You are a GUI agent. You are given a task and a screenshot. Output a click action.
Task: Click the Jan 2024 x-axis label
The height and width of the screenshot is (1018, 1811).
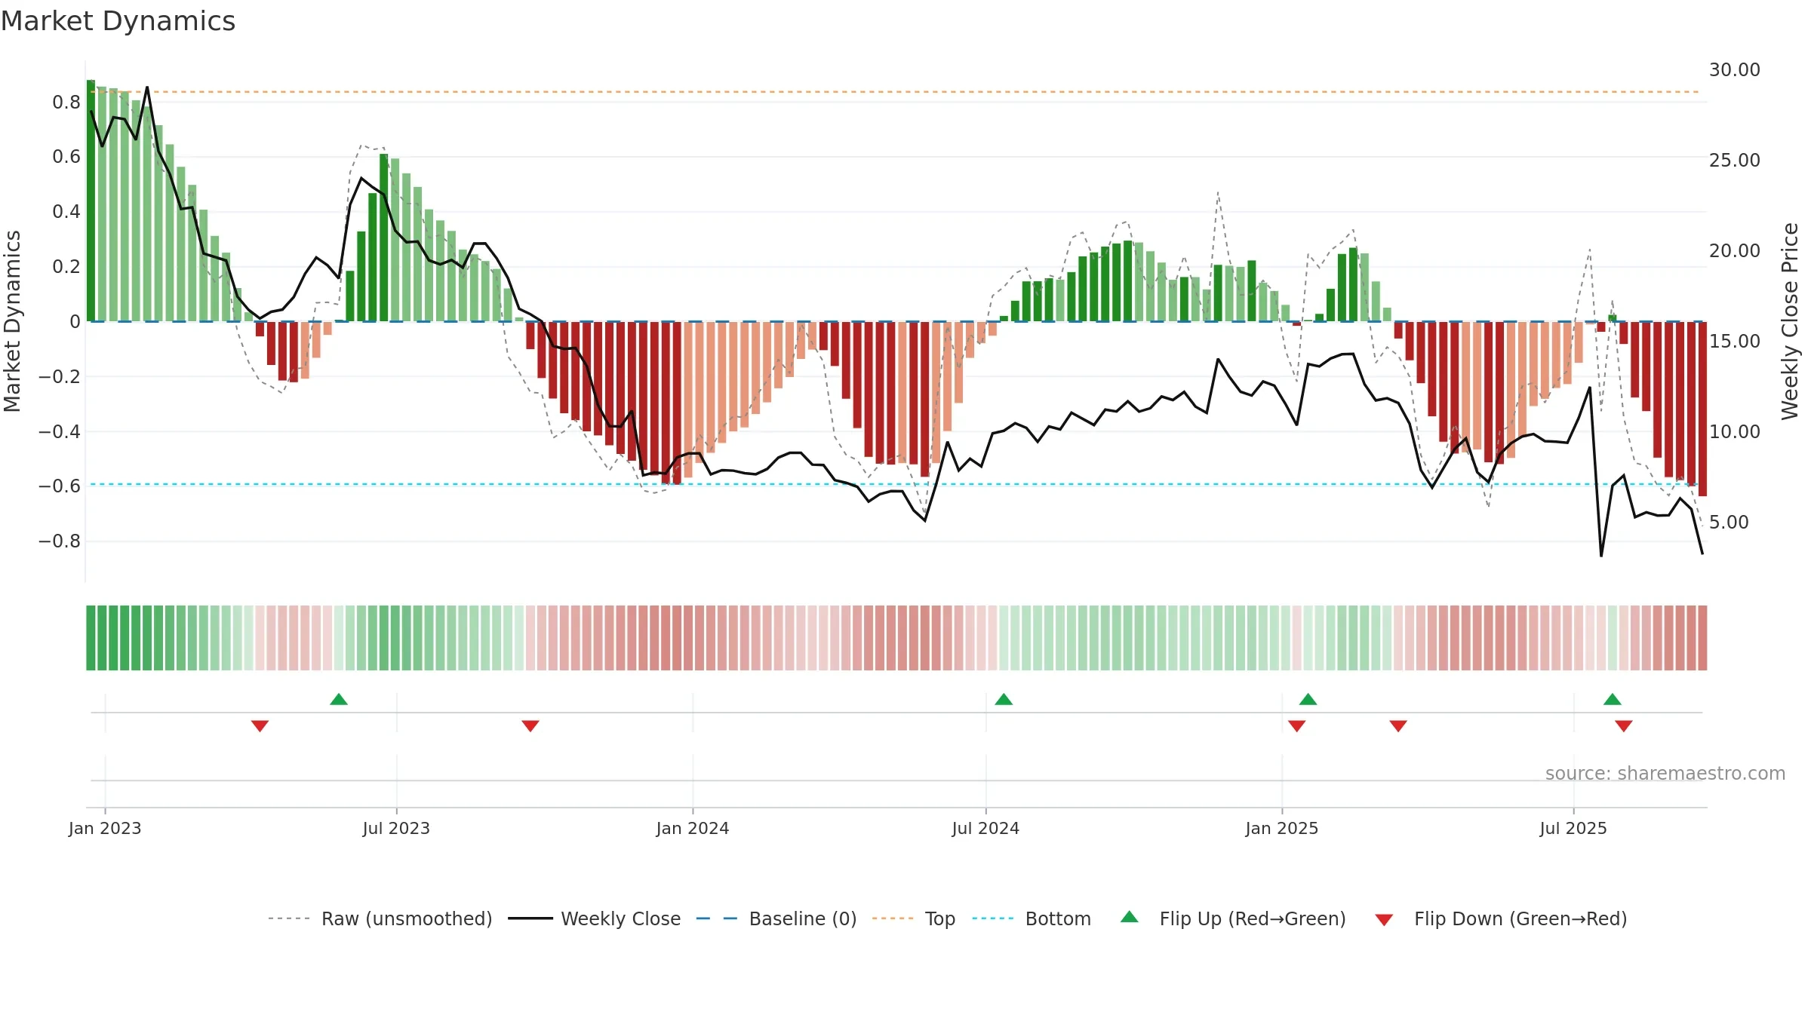693,828
